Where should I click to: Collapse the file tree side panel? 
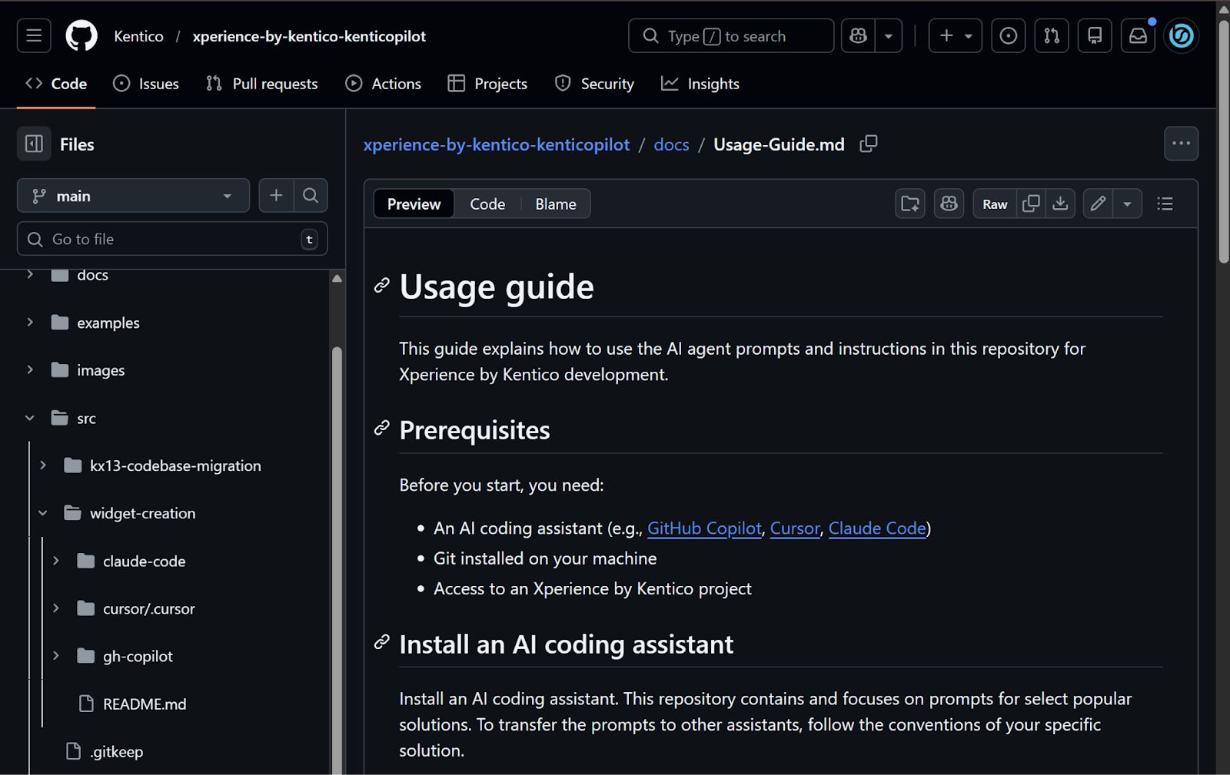pos(34,144)
